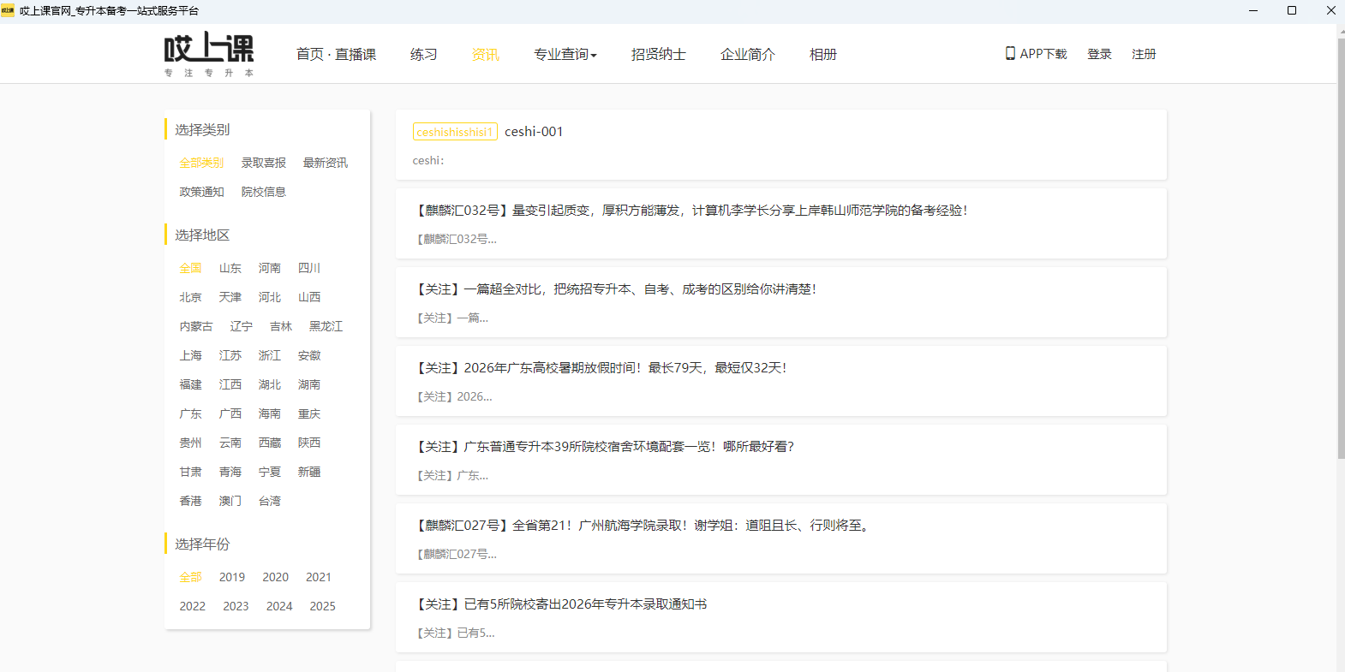Choose 浙江 region

(269, 355)
